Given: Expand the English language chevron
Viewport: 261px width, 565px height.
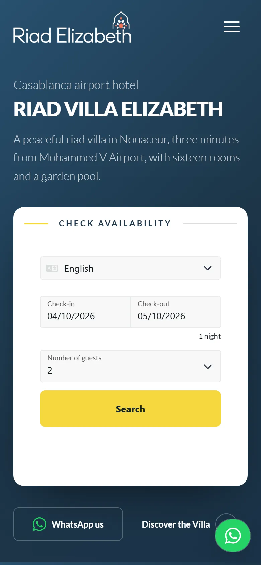Looking at the screenshot, I should pyautogui.click(x=208, y=268).
